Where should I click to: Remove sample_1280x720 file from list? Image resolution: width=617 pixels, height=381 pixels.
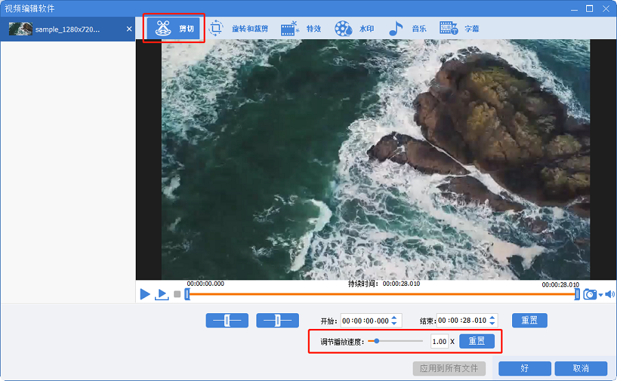click(130, 29)
